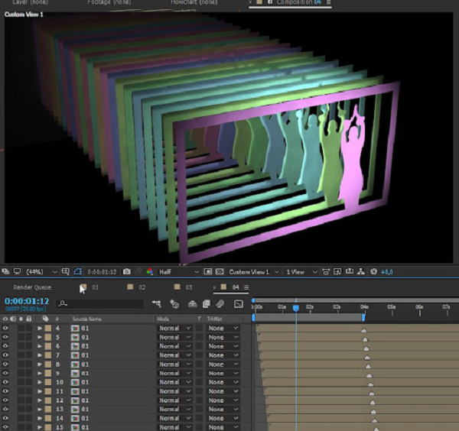Enable the frame blending icon in timeline
This screenshot has width=459, height=431.
(206, 303)
